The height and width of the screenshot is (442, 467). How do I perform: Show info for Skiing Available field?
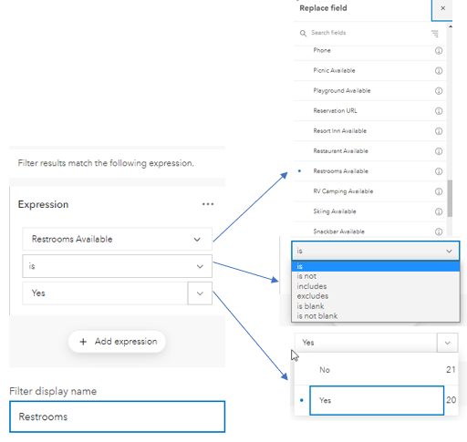(439, 211)
